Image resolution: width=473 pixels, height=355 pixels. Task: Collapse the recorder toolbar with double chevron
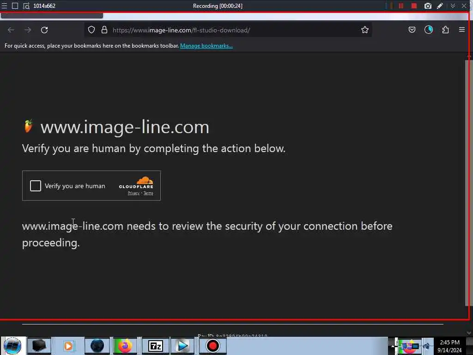[453, 6]
